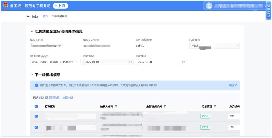The width and height of the screenshot is (272, 138).
Task: Open the 行政区划 dropdown showing 上海市
Action: pos(214,46)
